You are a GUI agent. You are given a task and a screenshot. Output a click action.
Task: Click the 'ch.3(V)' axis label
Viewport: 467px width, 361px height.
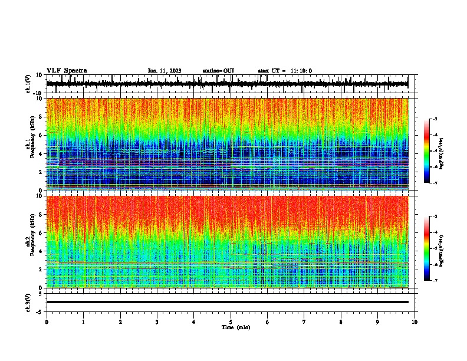[x=29, y=303]
